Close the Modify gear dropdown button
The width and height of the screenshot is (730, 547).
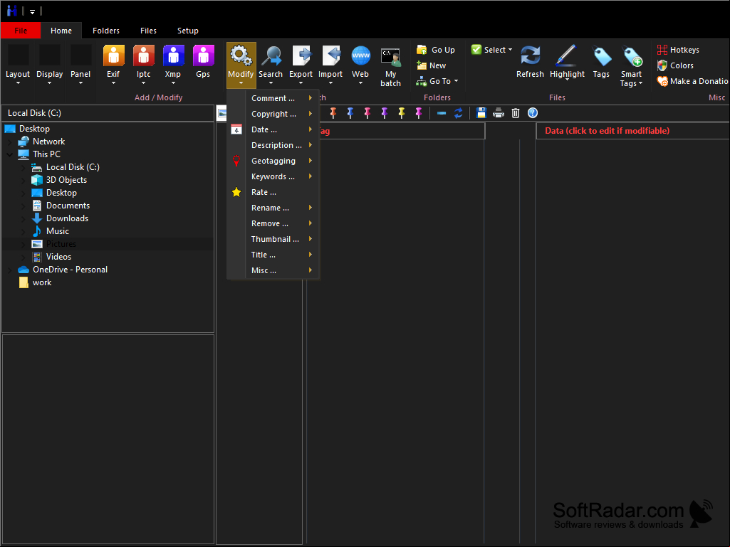tap(241, 65)
